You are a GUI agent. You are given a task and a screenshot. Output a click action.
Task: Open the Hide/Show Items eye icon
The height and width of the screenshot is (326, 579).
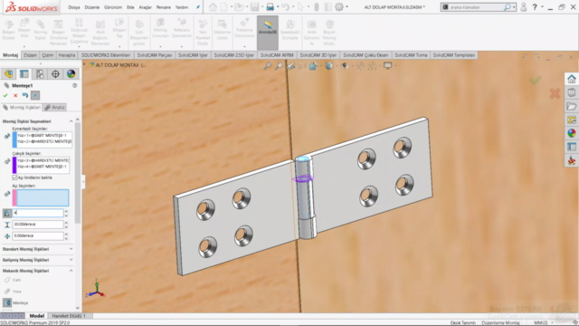pos(344,66)
